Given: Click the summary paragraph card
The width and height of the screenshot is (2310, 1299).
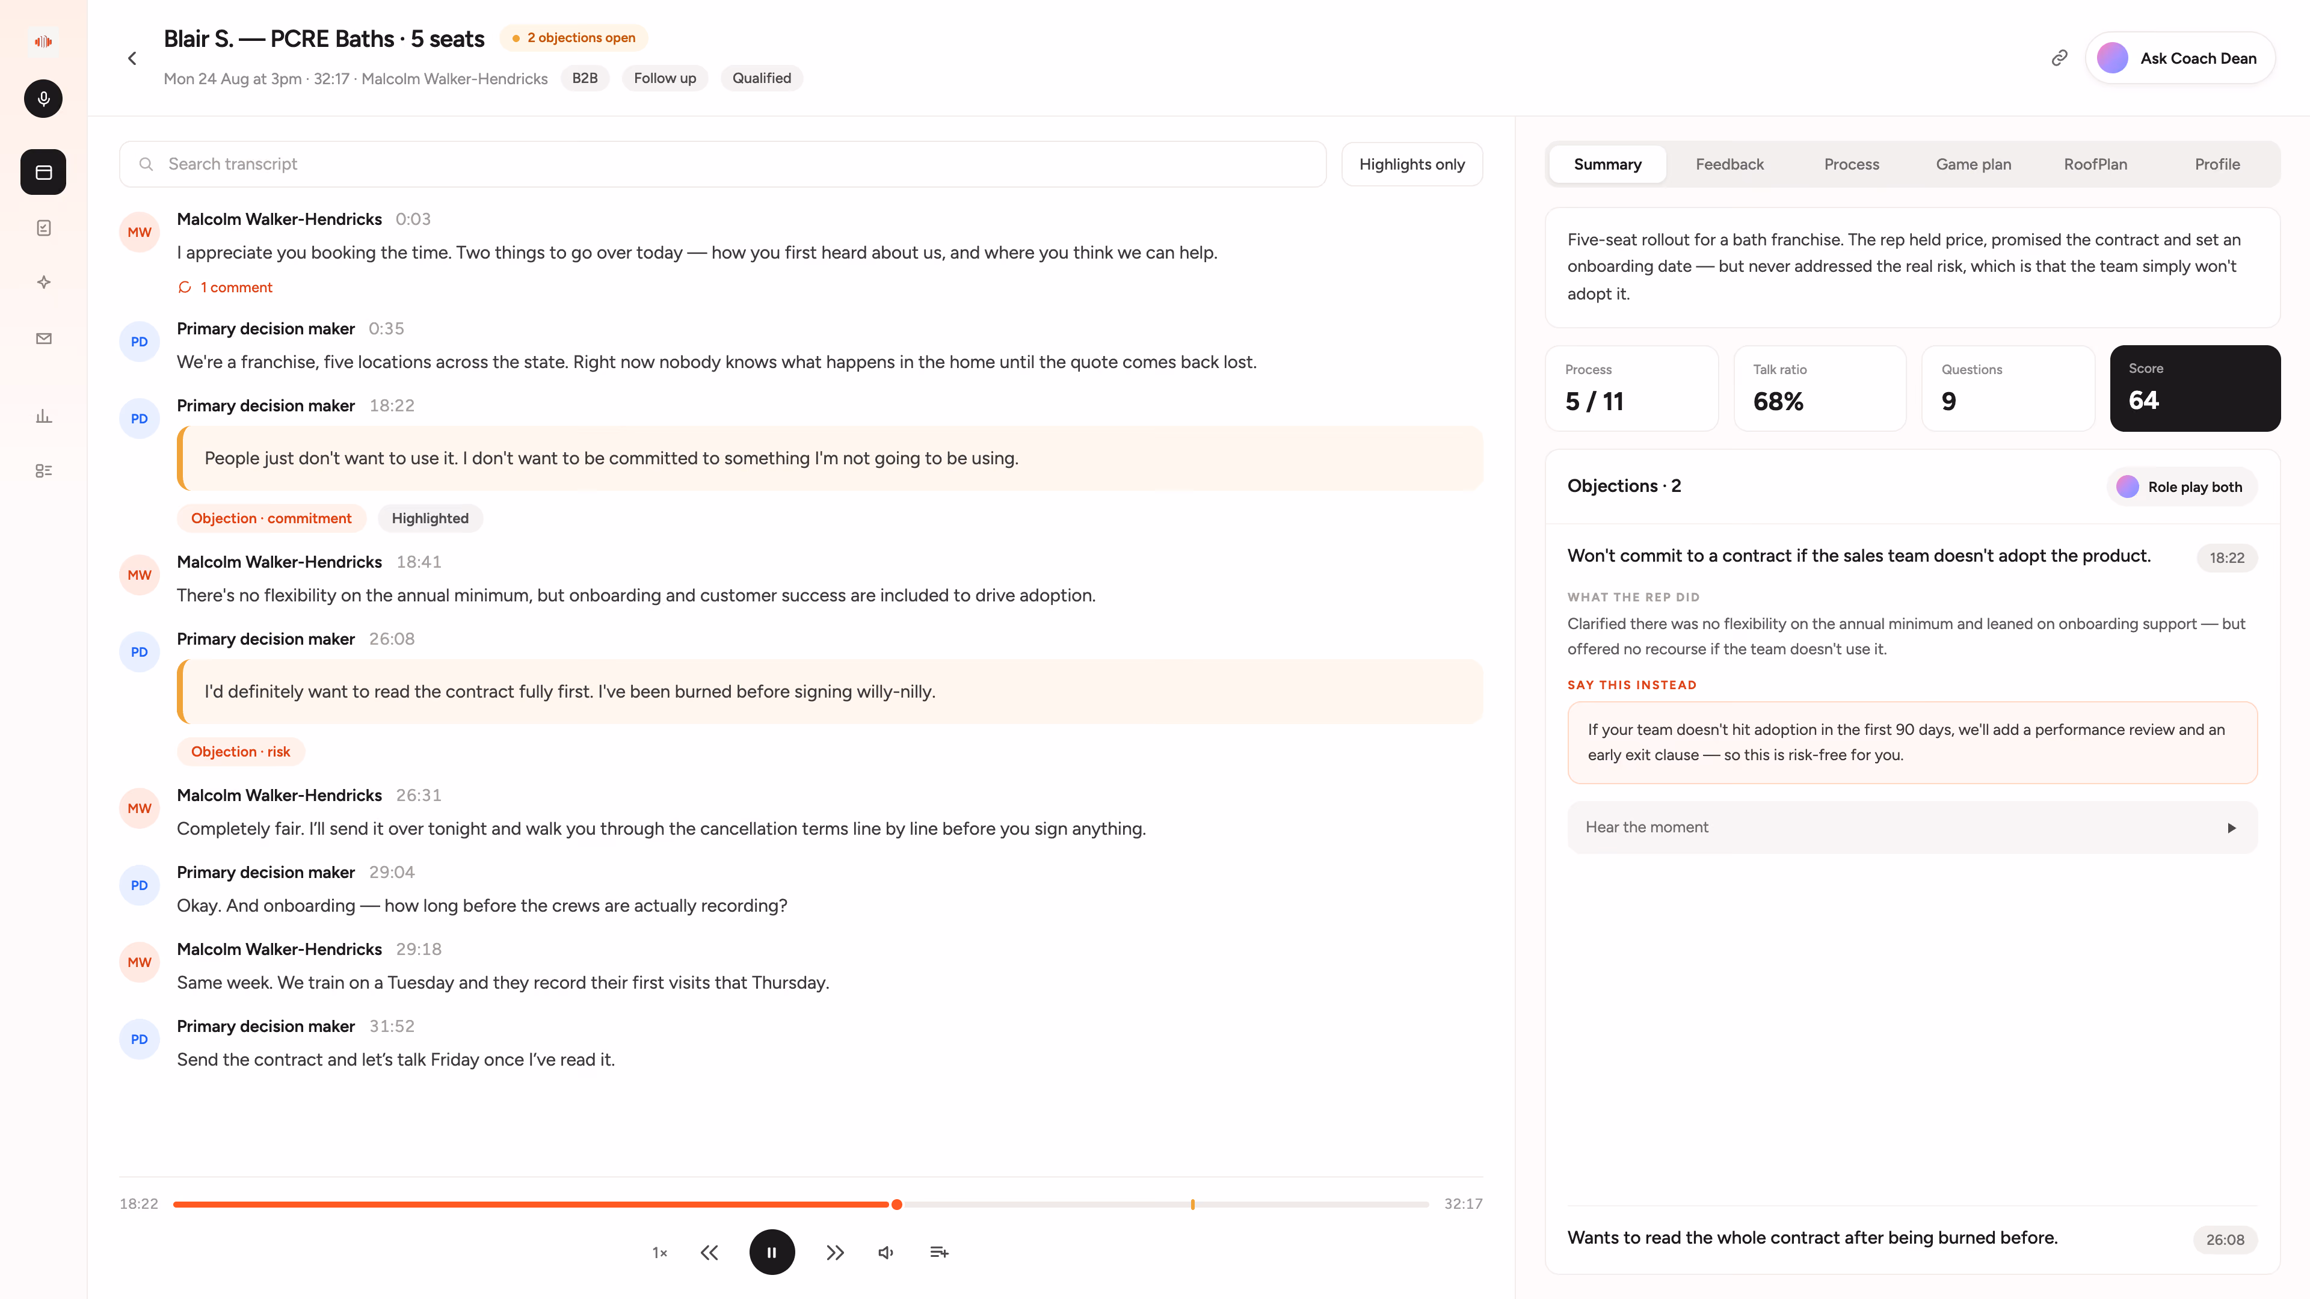Looking at the screenshot, I should (1912, 267).
